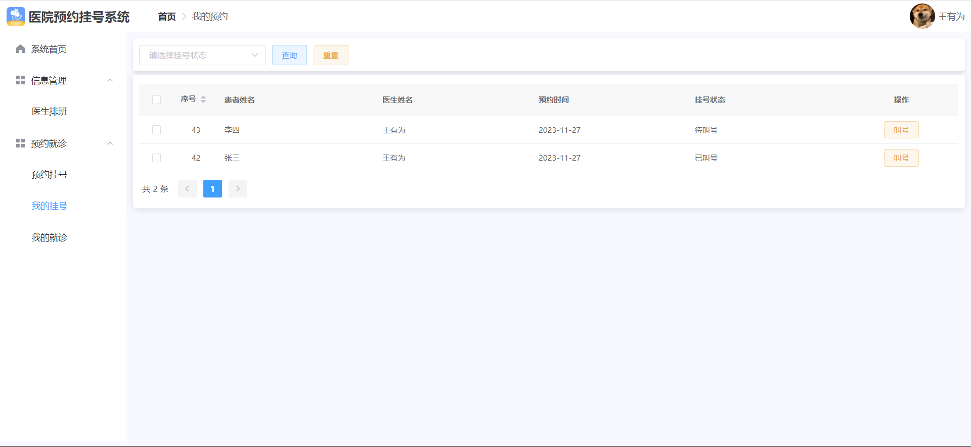This screenshot has width=971, height=447.
Task: Click the 首页 breadcrumb link
Action: tap(167, 17)
